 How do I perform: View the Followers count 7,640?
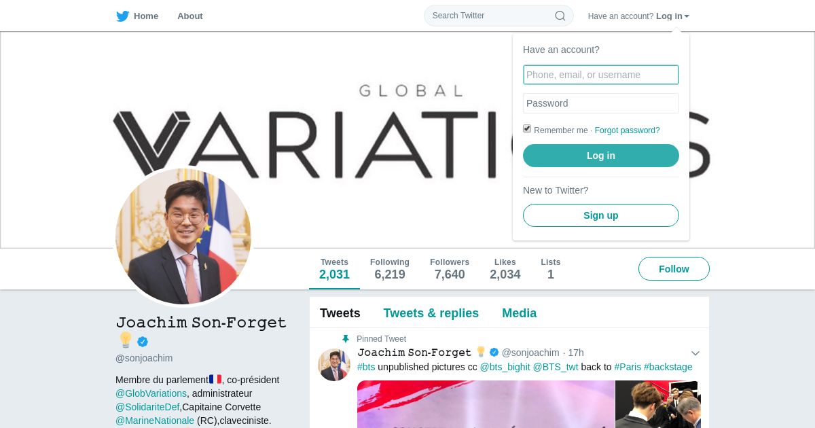pos(450,269)
